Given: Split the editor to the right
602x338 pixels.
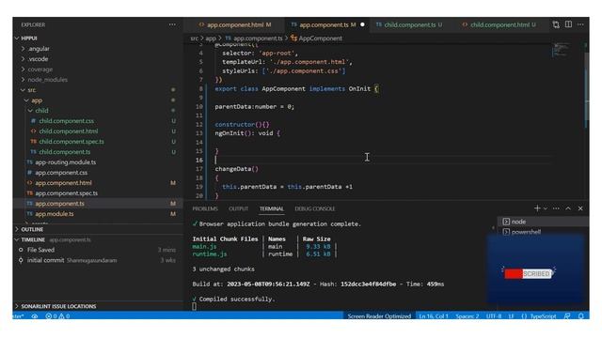Looking at the screenshot, I should coord(568,24).
